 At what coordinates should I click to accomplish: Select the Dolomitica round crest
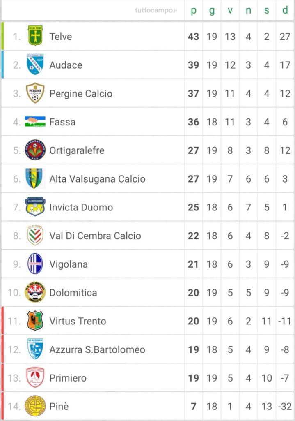click(x=35, y=292)
